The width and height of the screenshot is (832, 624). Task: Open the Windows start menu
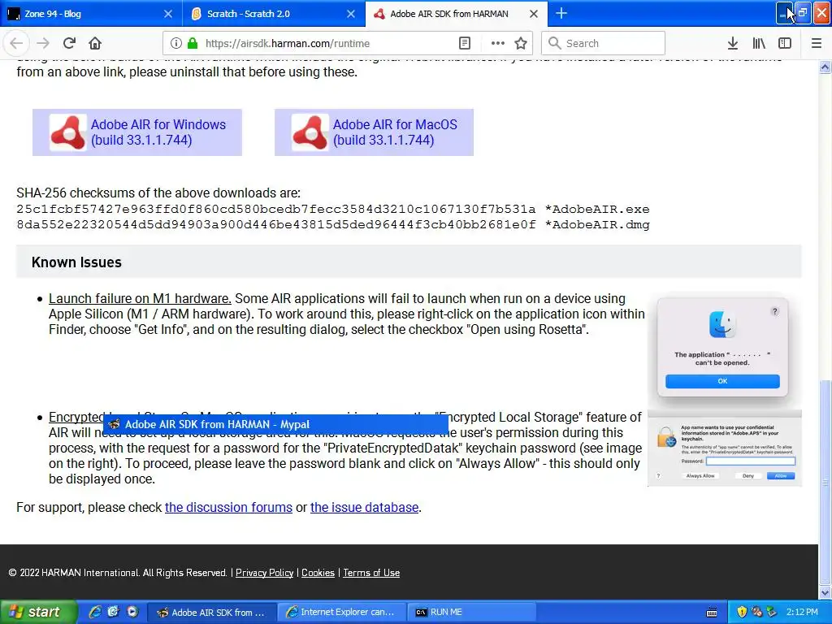[39, 612]
